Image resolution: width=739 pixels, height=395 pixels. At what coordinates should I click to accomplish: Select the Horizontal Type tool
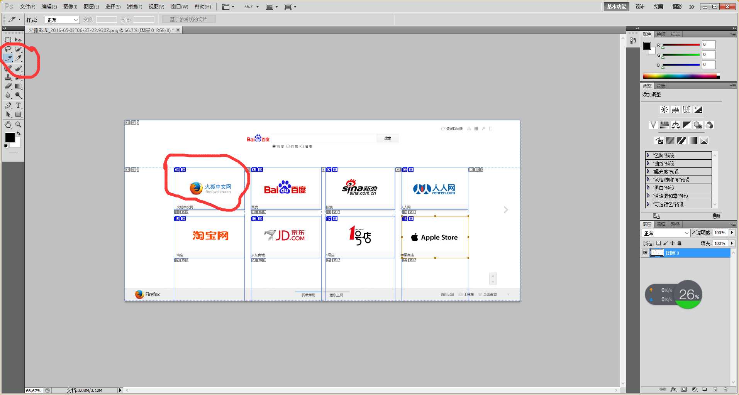(x=18, y=105)
